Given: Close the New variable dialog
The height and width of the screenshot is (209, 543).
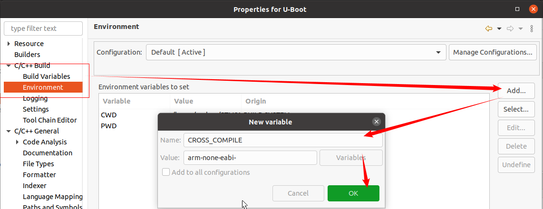Looking at the screenshot, I should [x=377, y=122].
